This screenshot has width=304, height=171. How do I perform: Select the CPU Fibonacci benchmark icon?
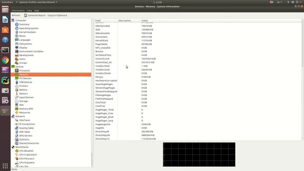[x=17, y=159]
